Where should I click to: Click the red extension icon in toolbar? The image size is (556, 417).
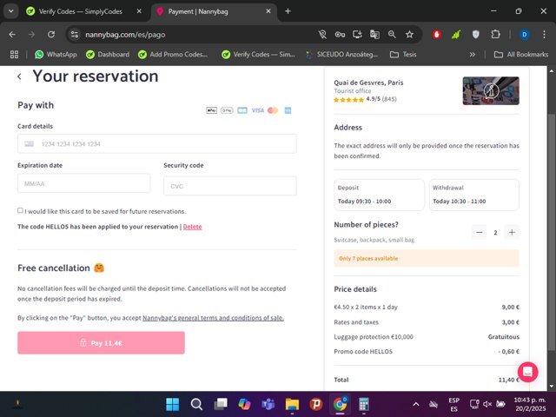436,35
